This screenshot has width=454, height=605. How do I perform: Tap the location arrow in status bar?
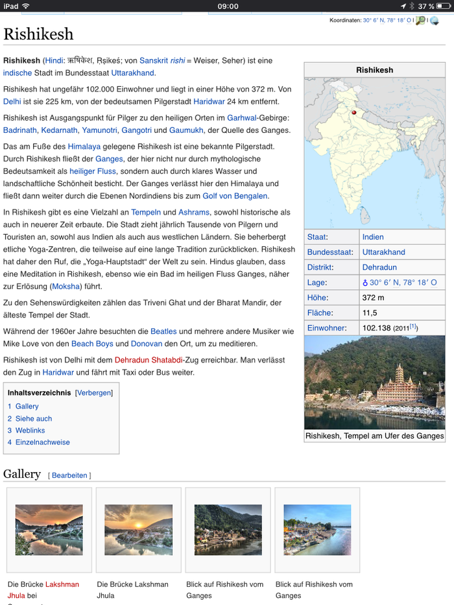[x=403, y=6]
